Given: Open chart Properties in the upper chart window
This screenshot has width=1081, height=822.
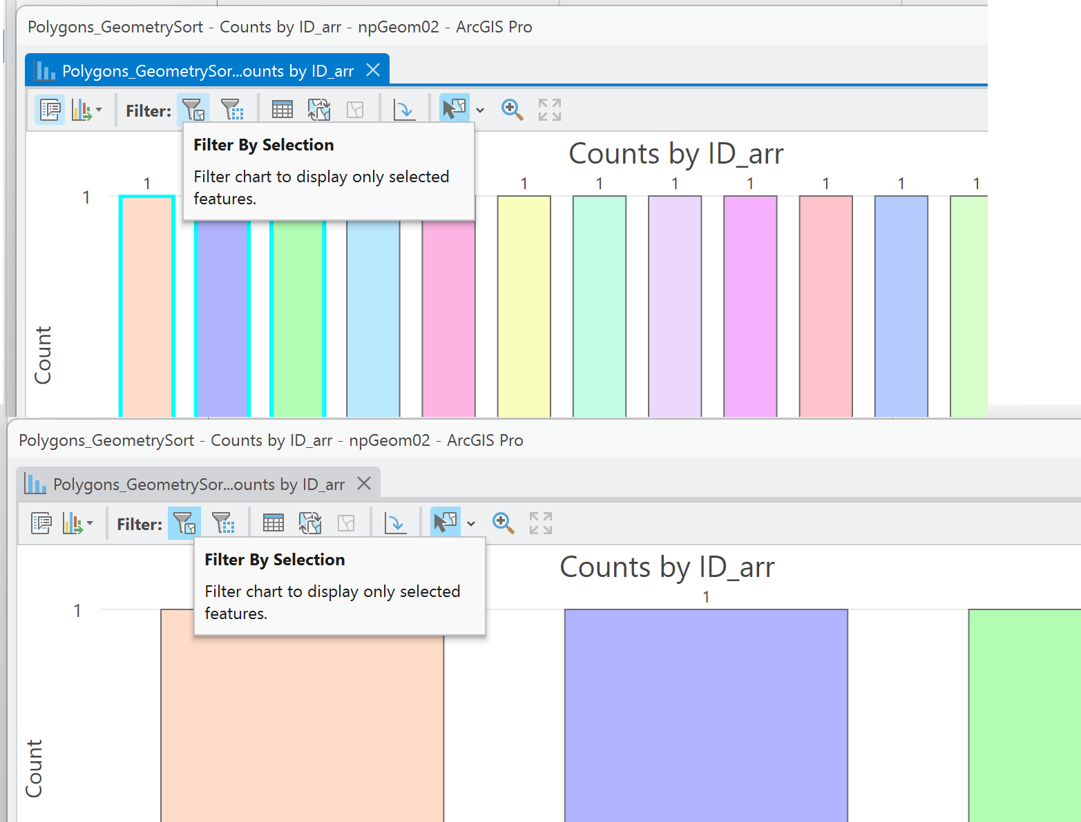Looking at the screenshot, I should point(50,110).
